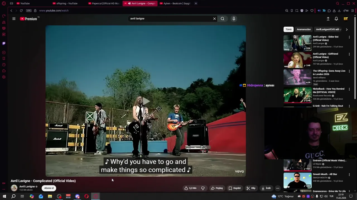
Task: Select the 'Aramanızdan' filter chip
Action: click(304, 29)
